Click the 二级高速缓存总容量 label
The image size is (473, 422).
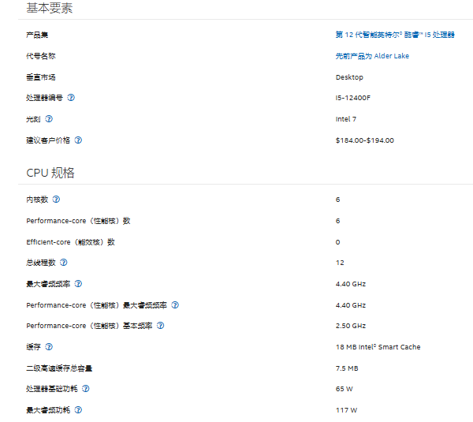click(59, 368)
